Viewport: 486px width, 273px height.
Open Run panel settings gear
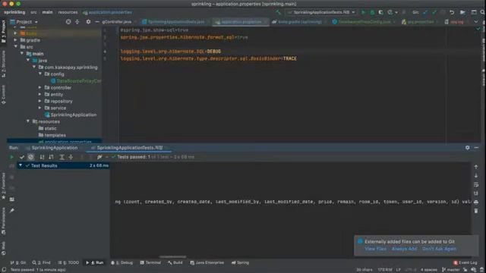pos(468,148)
